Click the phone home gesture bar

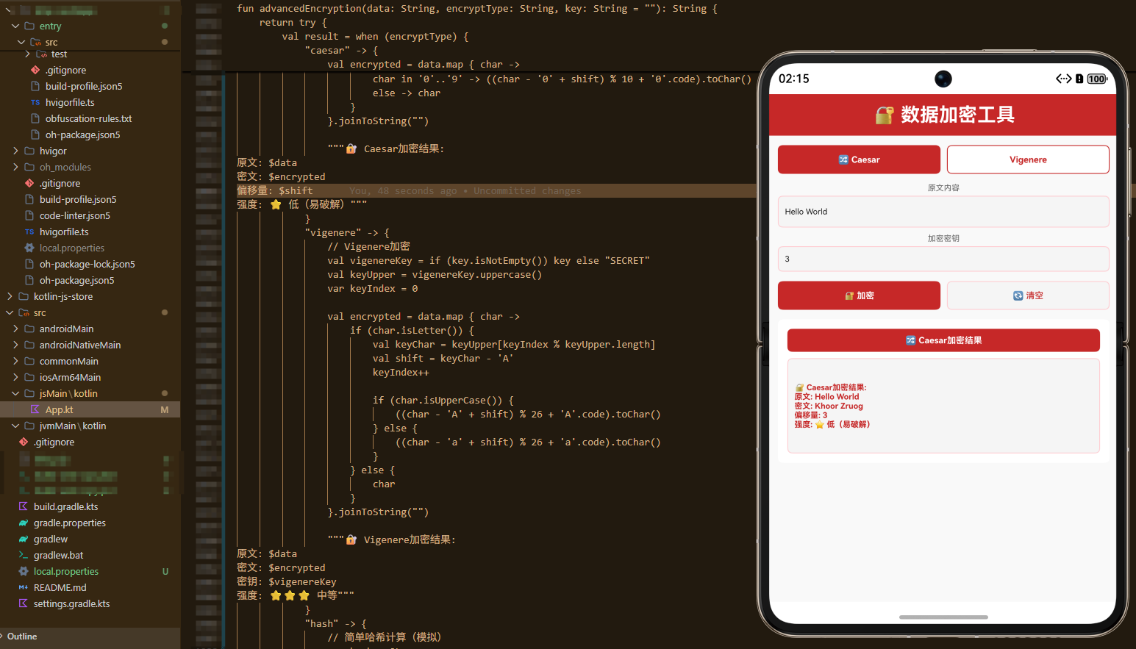pos(943,617)
